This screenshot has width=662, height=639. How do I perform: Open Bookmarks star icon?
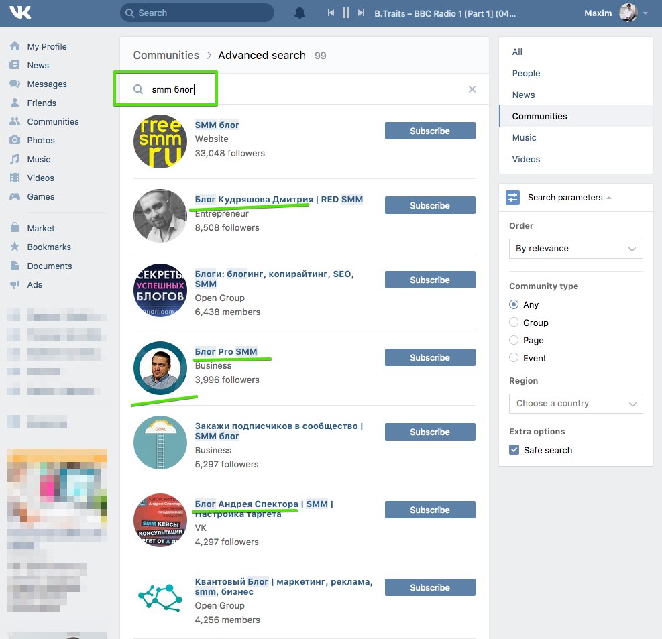(x=15, y=247)
